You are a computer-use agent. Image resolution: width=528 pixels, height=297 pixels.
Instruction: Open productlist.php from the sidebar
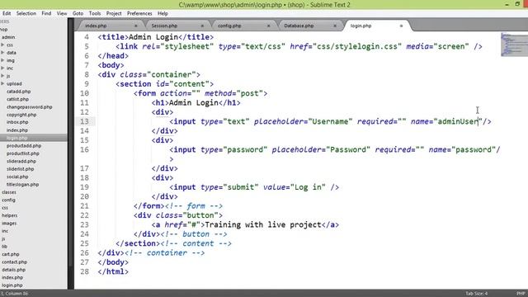click(23, 153)
